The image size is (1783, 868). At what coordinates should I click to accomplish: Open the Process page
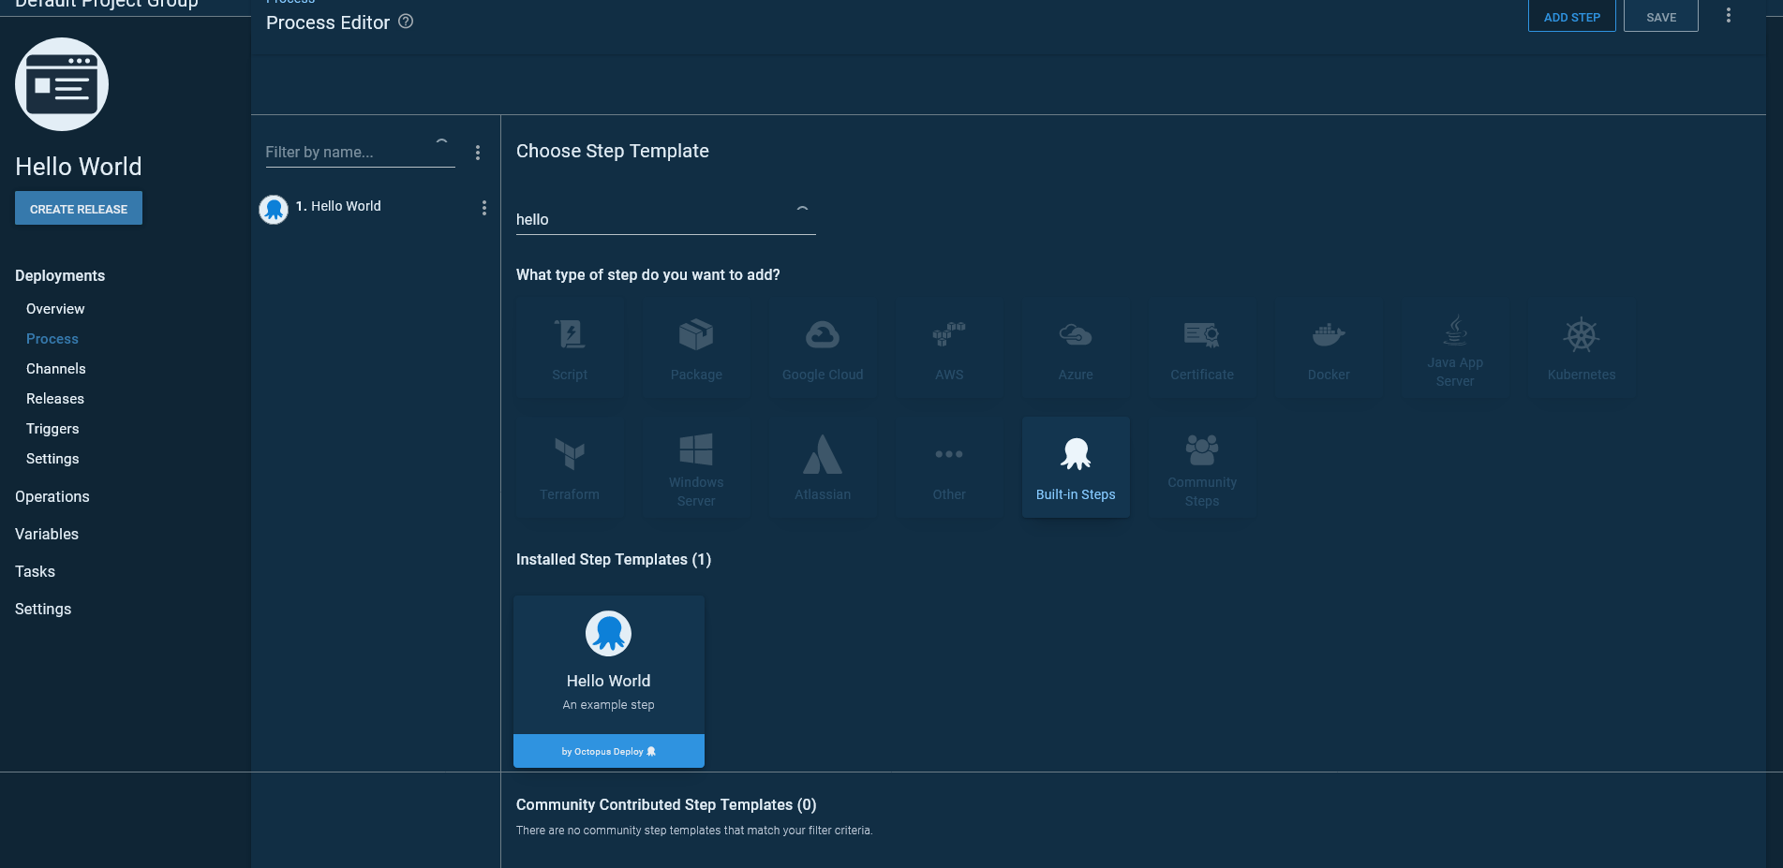click(x=52, y=339)
